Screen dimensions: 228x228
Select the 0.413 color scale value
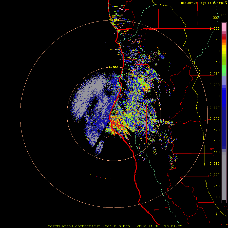[215, 152]
